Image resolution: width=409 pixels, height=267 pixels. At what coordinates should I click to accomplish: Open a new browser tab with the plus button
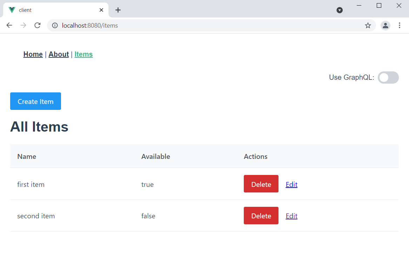(118, 10)
